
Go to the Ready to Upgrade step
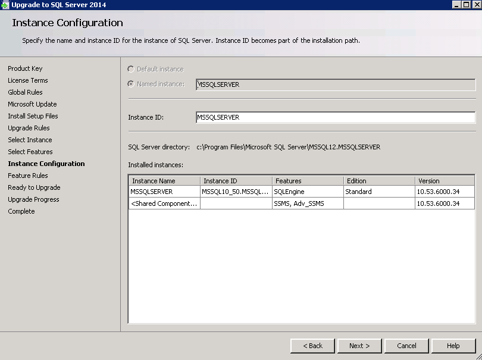click(34, 187)
